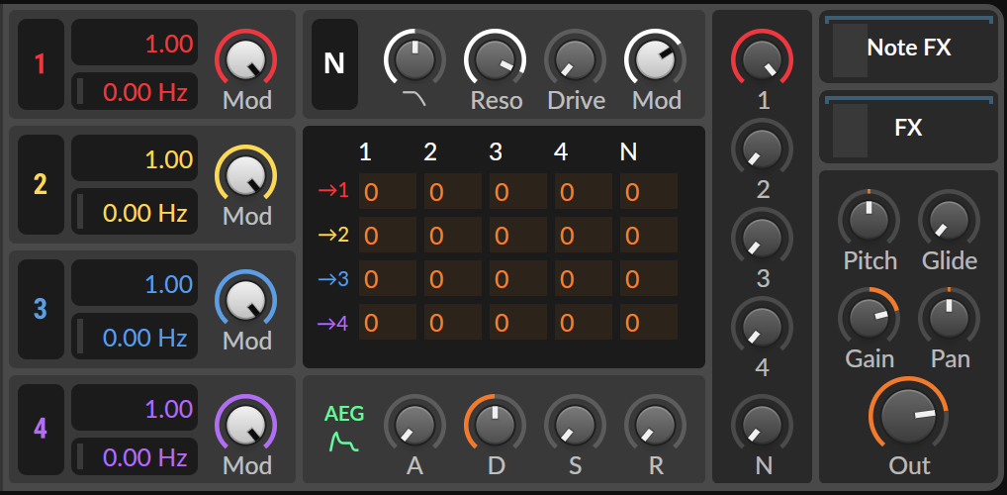This screenshot has width=1007, height=495.
Task: Click the envelope A attack knob
Action: tap(414, 425)
